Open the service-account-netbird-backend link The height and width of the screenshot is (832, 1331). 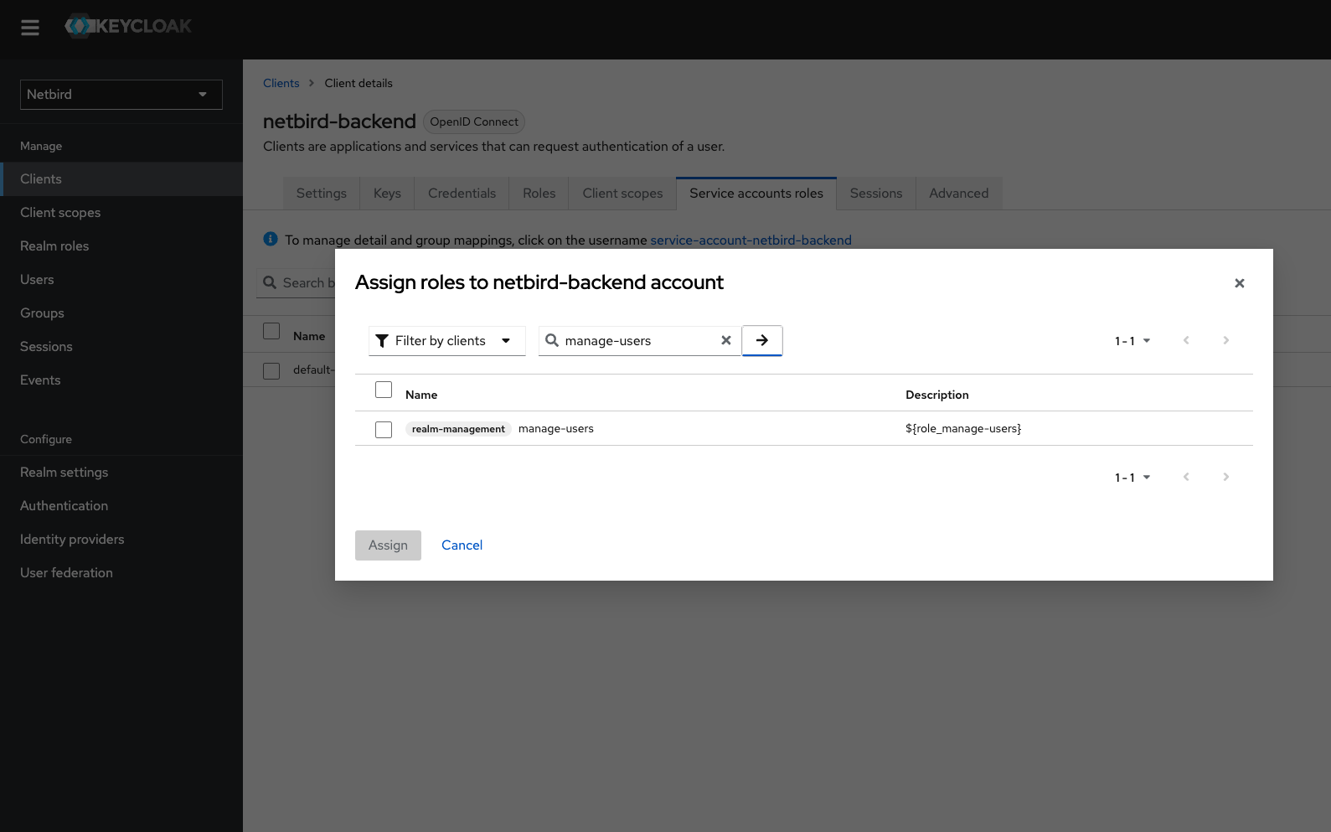click(x=751, y=240)
